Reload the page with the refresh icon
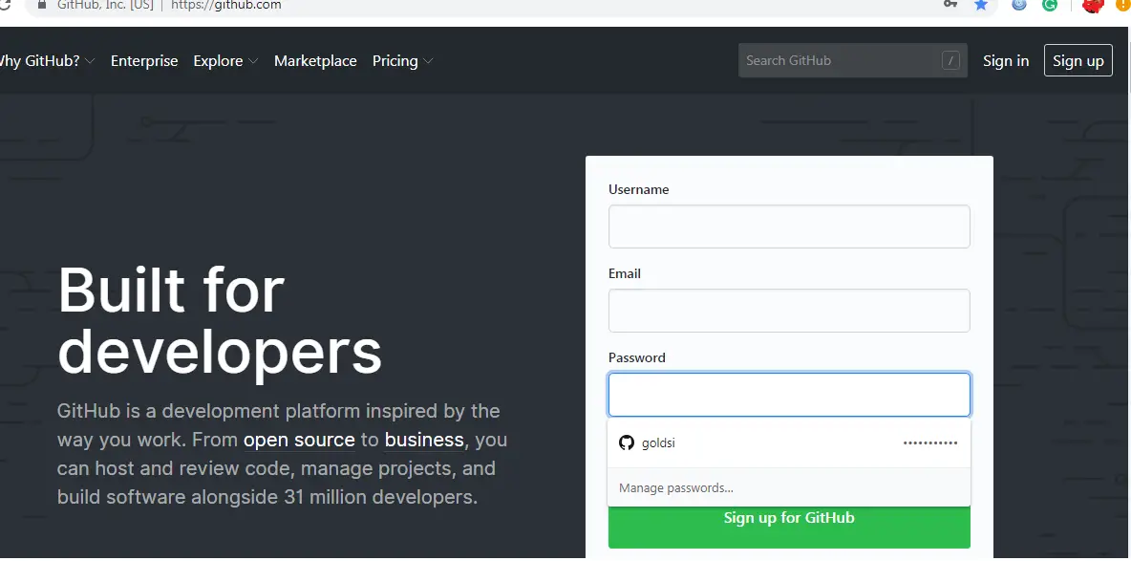The height and width of the screenshot is (561, 1131). [x=6, y=5]
